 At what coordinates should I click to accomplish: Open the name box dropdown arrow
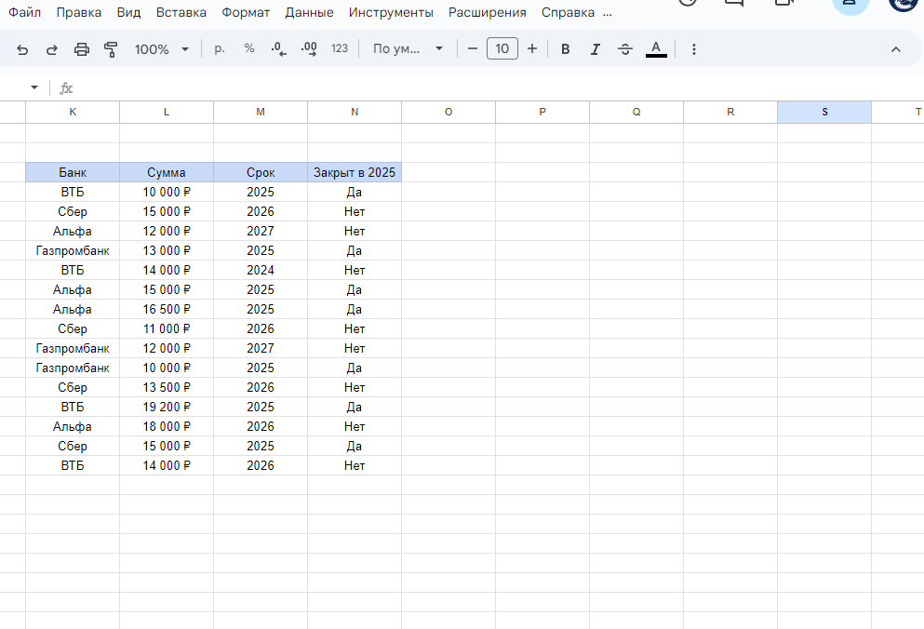click(x=34, y=87)
